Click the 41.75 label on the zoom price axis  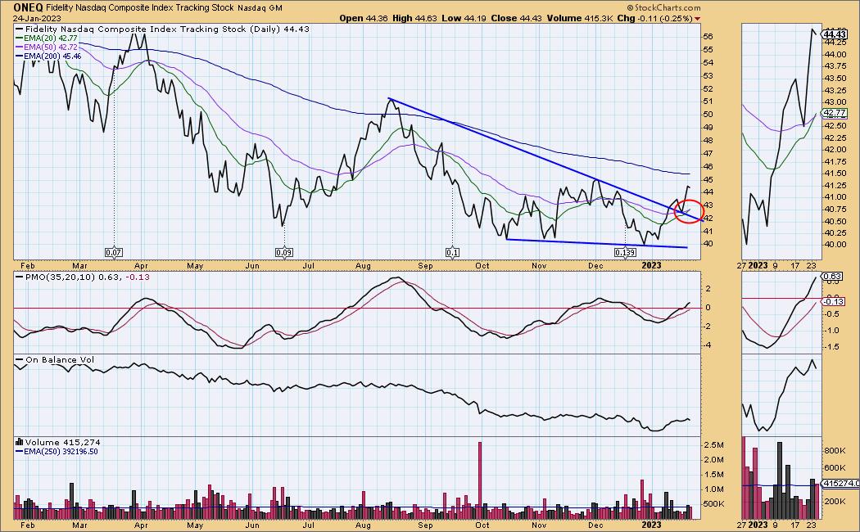pyautogui.click(x=834, y=161)
